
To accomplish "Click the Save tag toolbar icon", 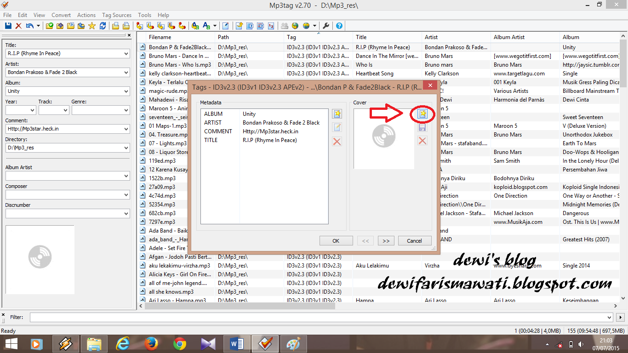I will [8, 26].
